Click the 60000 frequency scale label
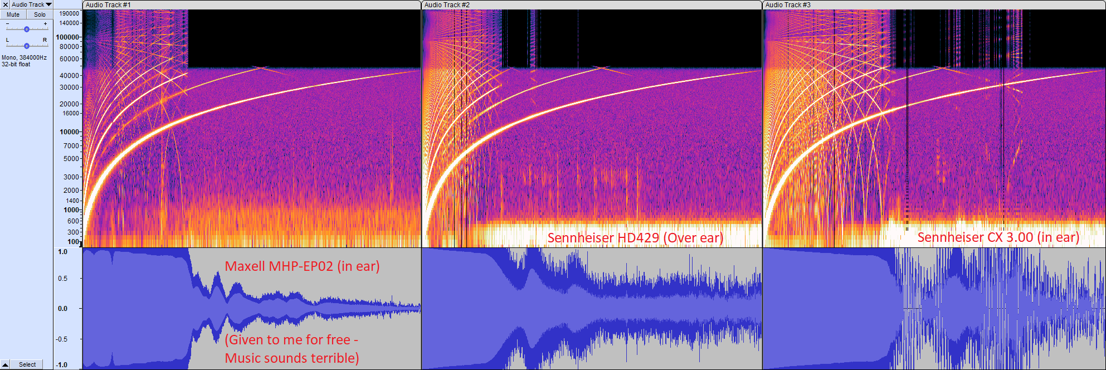Viewport: 1106px width, 370px height. click(70, 59)
